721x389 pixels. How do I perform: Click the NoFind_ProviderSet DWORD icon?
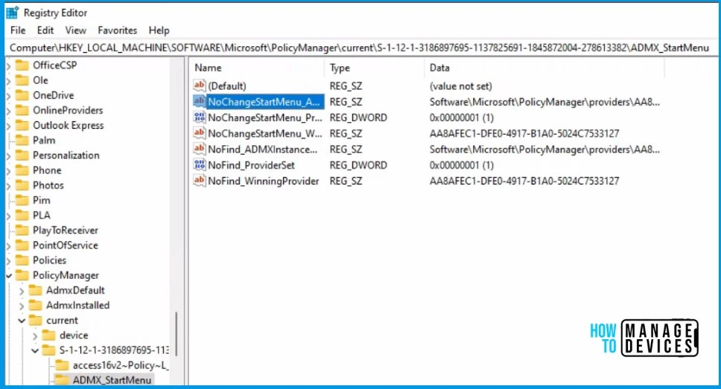point(199,165)
